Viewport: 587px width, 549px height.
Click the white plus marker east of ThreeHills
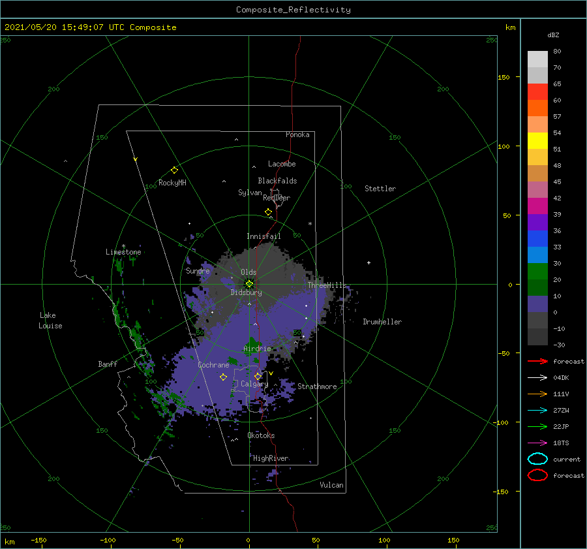pyautogui.click(x=369, y=262)
